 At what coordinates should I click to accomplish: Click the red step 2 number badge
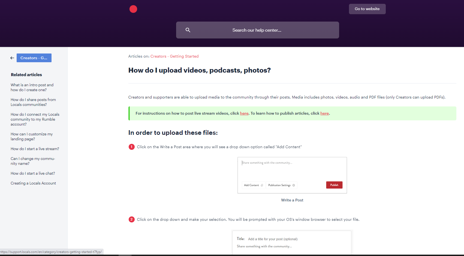pyautogui.click(x=132, y=219)
